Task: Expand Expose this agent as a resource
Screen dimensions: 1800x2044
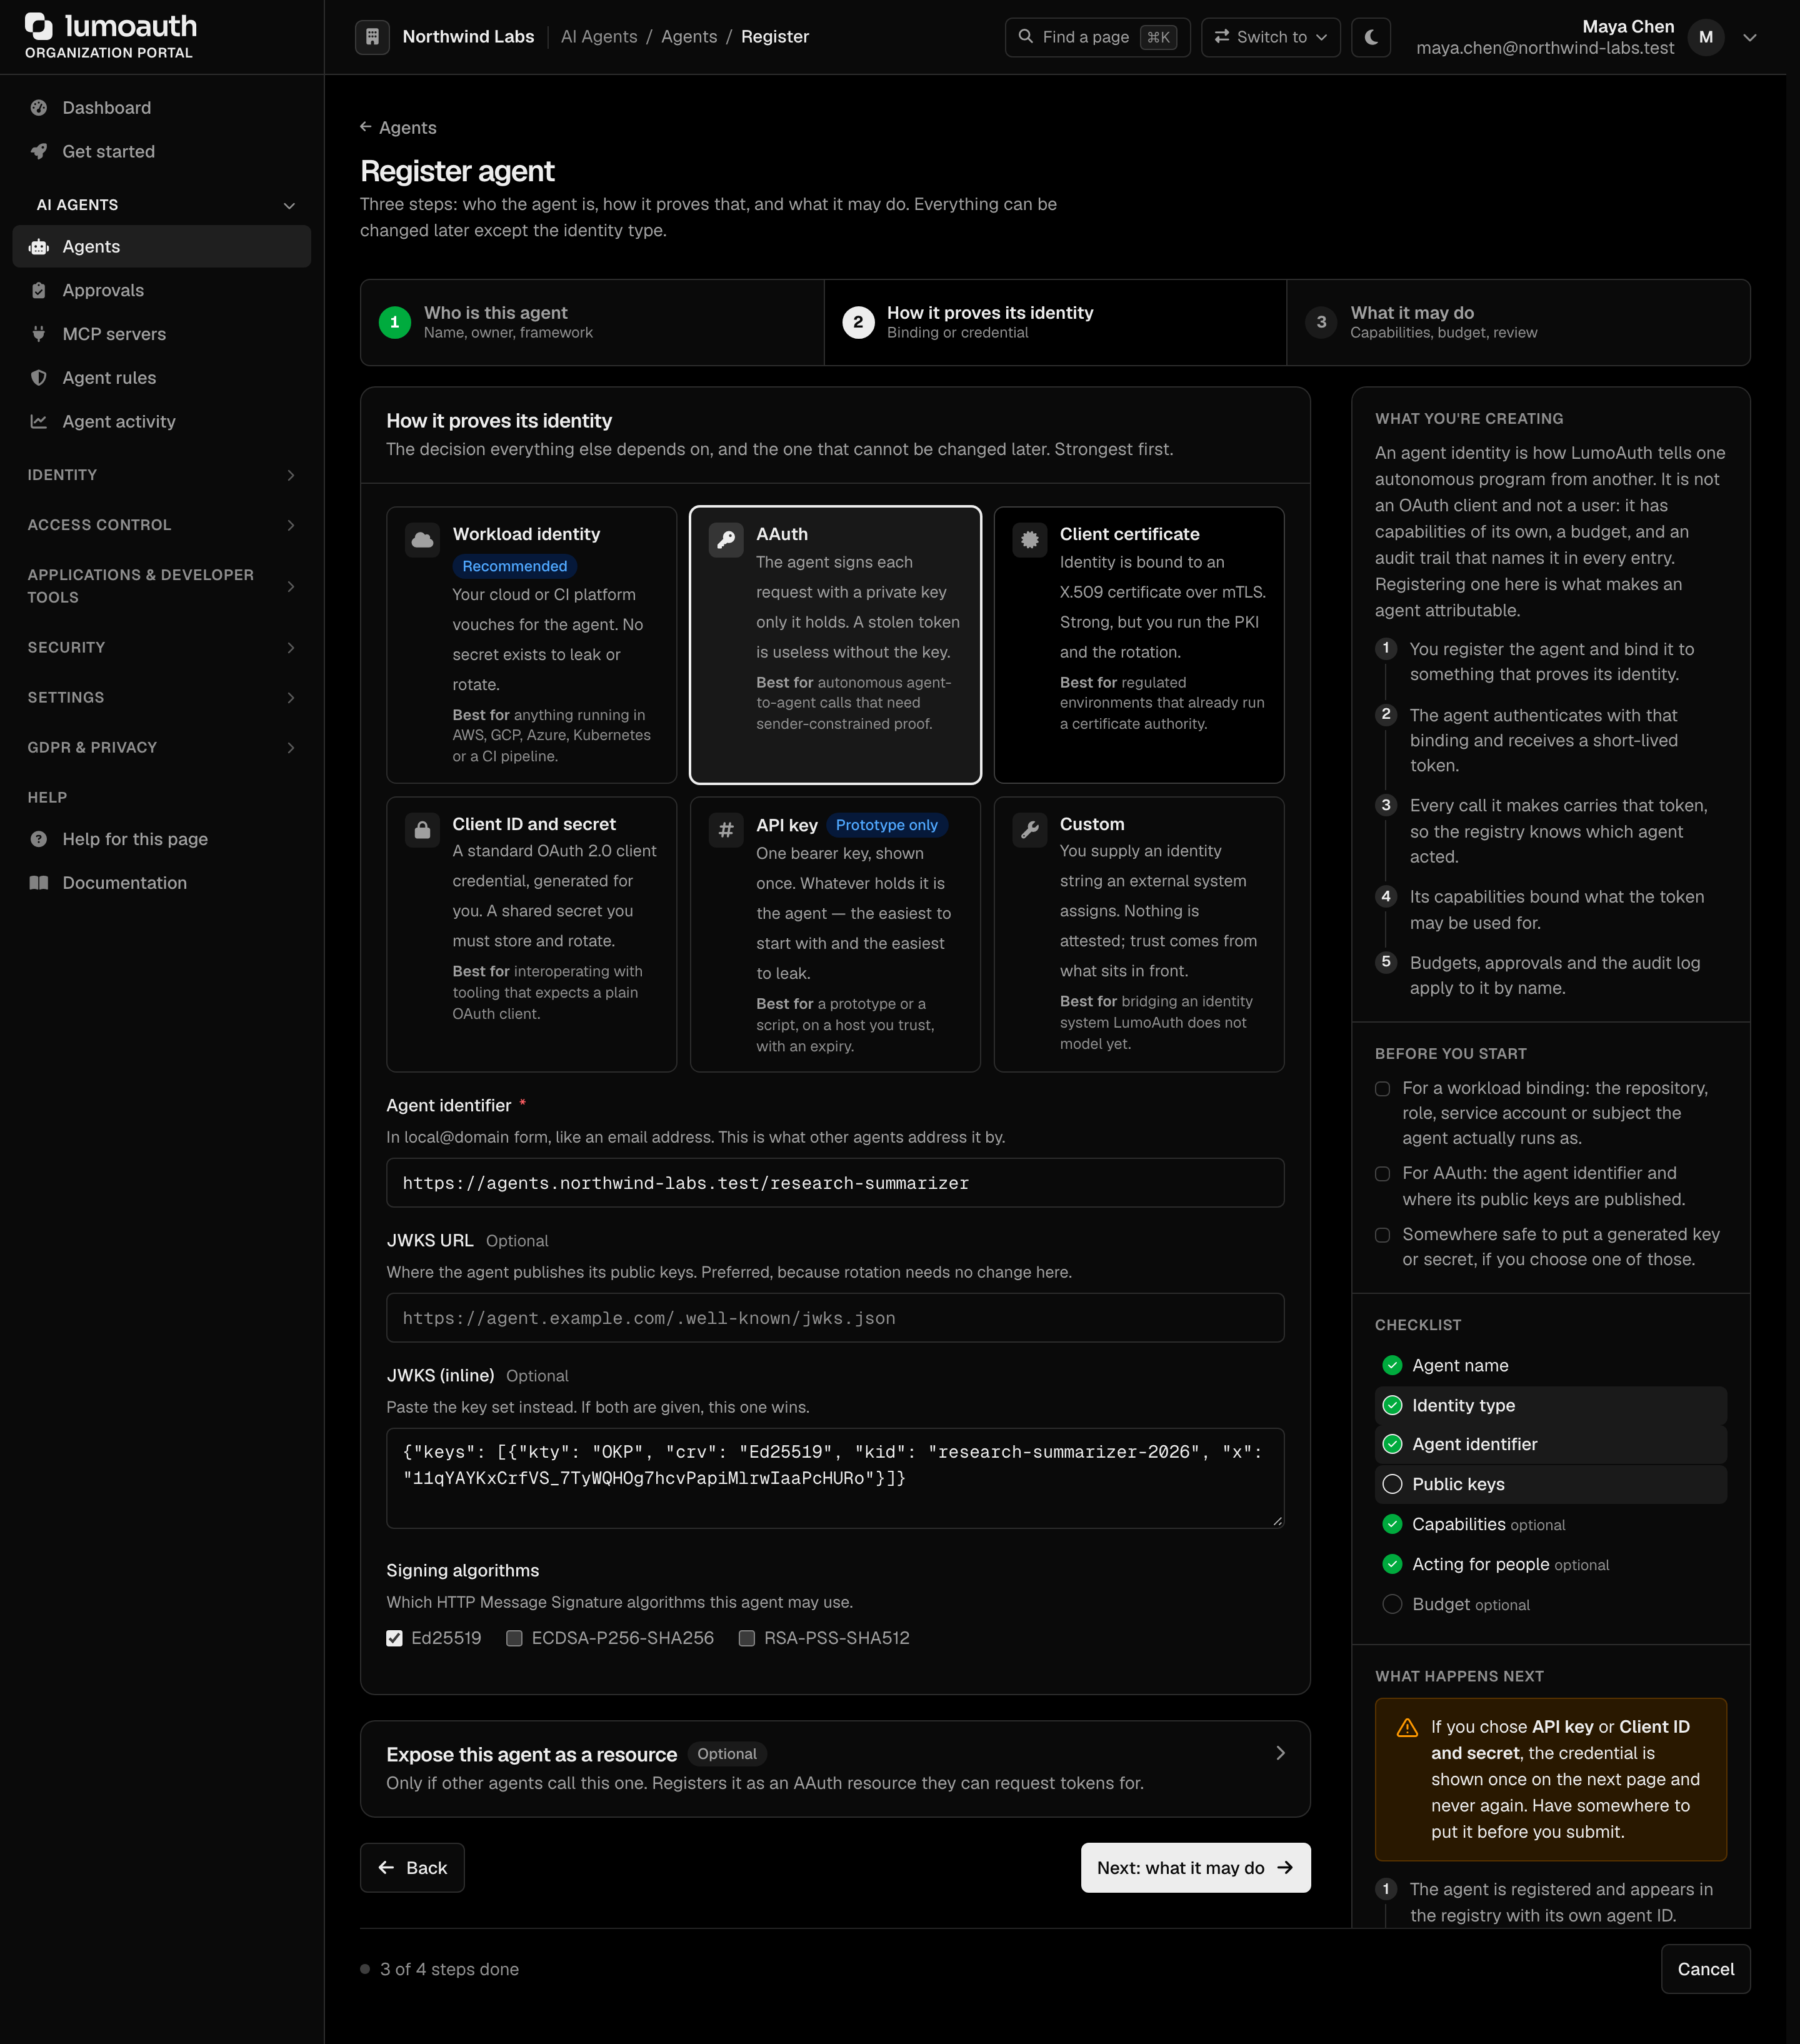Action: 835,1769
